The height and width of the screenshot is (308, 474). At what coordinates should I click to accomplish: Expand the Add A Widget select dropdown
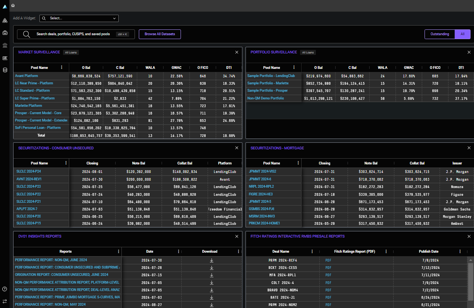pyautogui.click(x=79, y=18)
